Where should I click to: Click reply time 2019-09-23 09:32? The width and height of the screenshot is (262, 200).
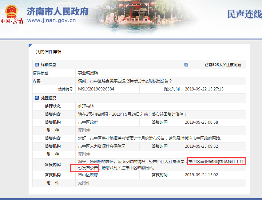click(201, 146)
